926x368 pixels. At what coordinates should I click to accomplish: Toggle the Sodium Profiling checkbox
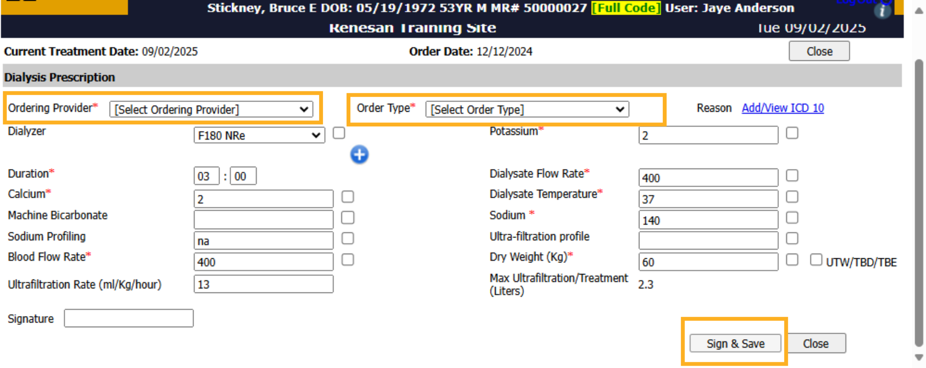pos(348,238)
